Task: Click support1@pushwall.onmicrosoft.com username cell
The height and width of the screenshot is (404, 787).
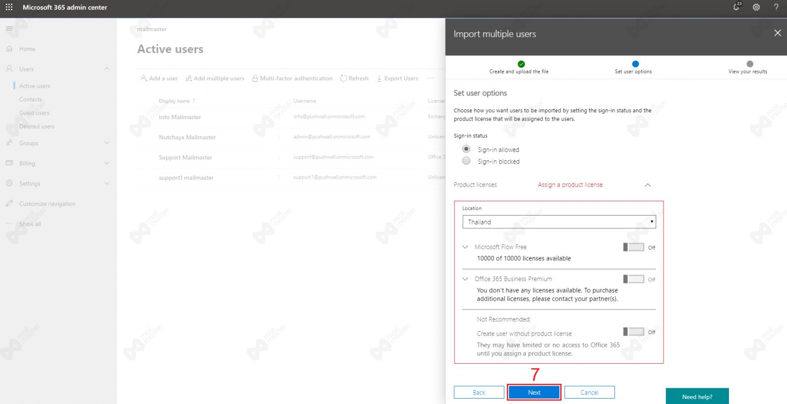Action: (335, 177)
